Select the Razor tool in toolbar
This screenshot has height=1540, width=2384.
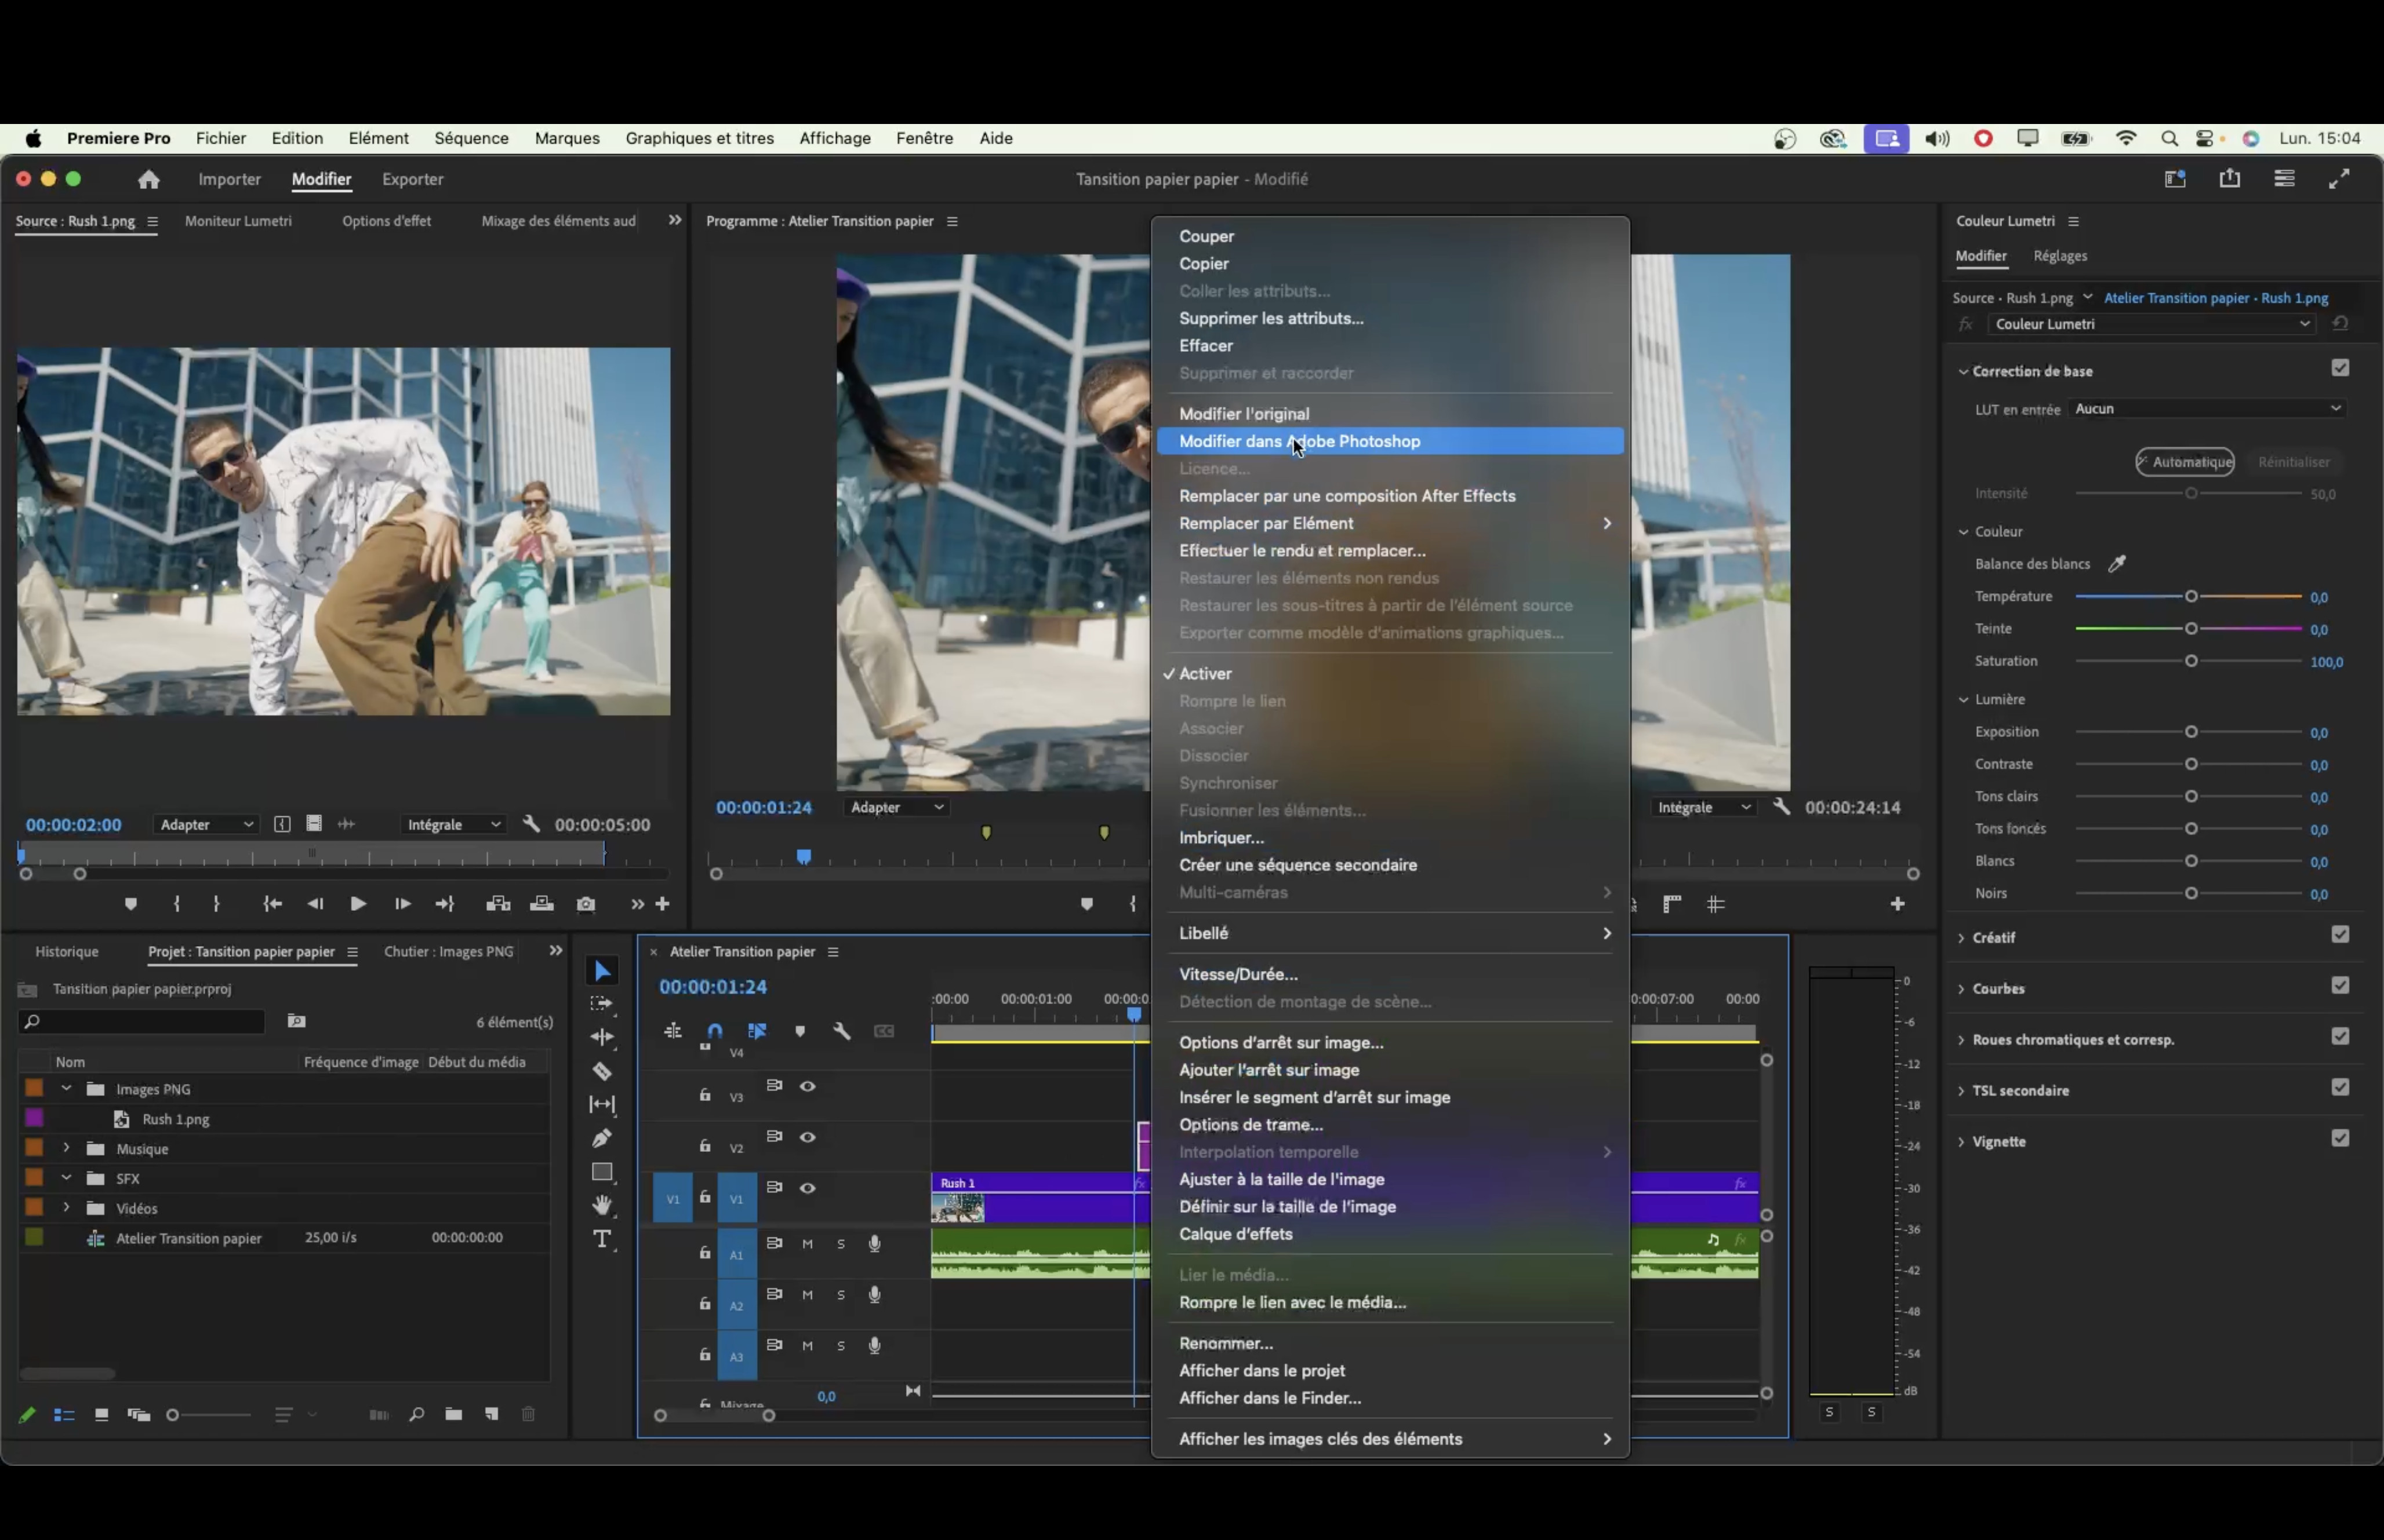pos(601,1071)
